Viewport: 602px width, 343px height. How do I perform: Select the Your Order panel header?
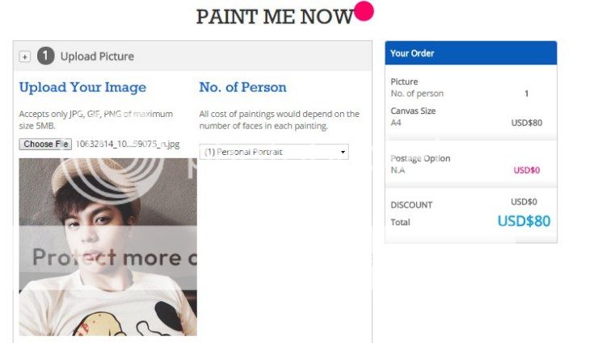click(x=470, y=53)
